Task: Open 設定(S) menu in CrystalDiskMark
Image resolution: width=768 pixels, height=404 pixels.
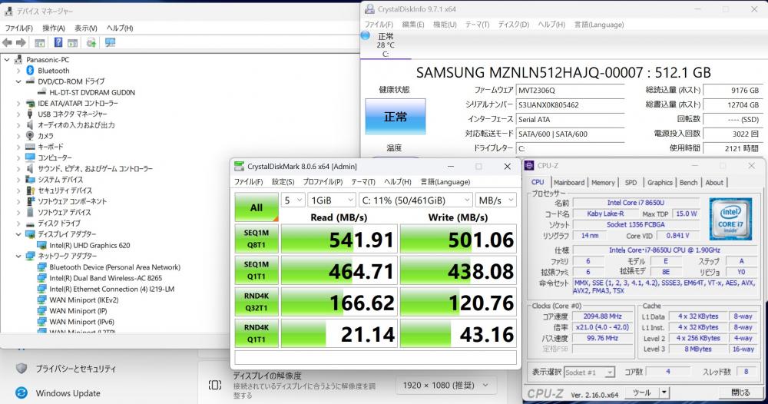Action: 283,182
